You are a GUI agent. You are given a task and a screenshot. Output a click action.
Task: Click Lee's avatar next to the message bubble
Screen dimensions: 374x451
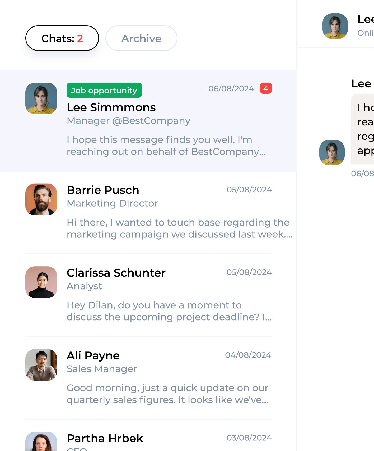tap(332, 152)
